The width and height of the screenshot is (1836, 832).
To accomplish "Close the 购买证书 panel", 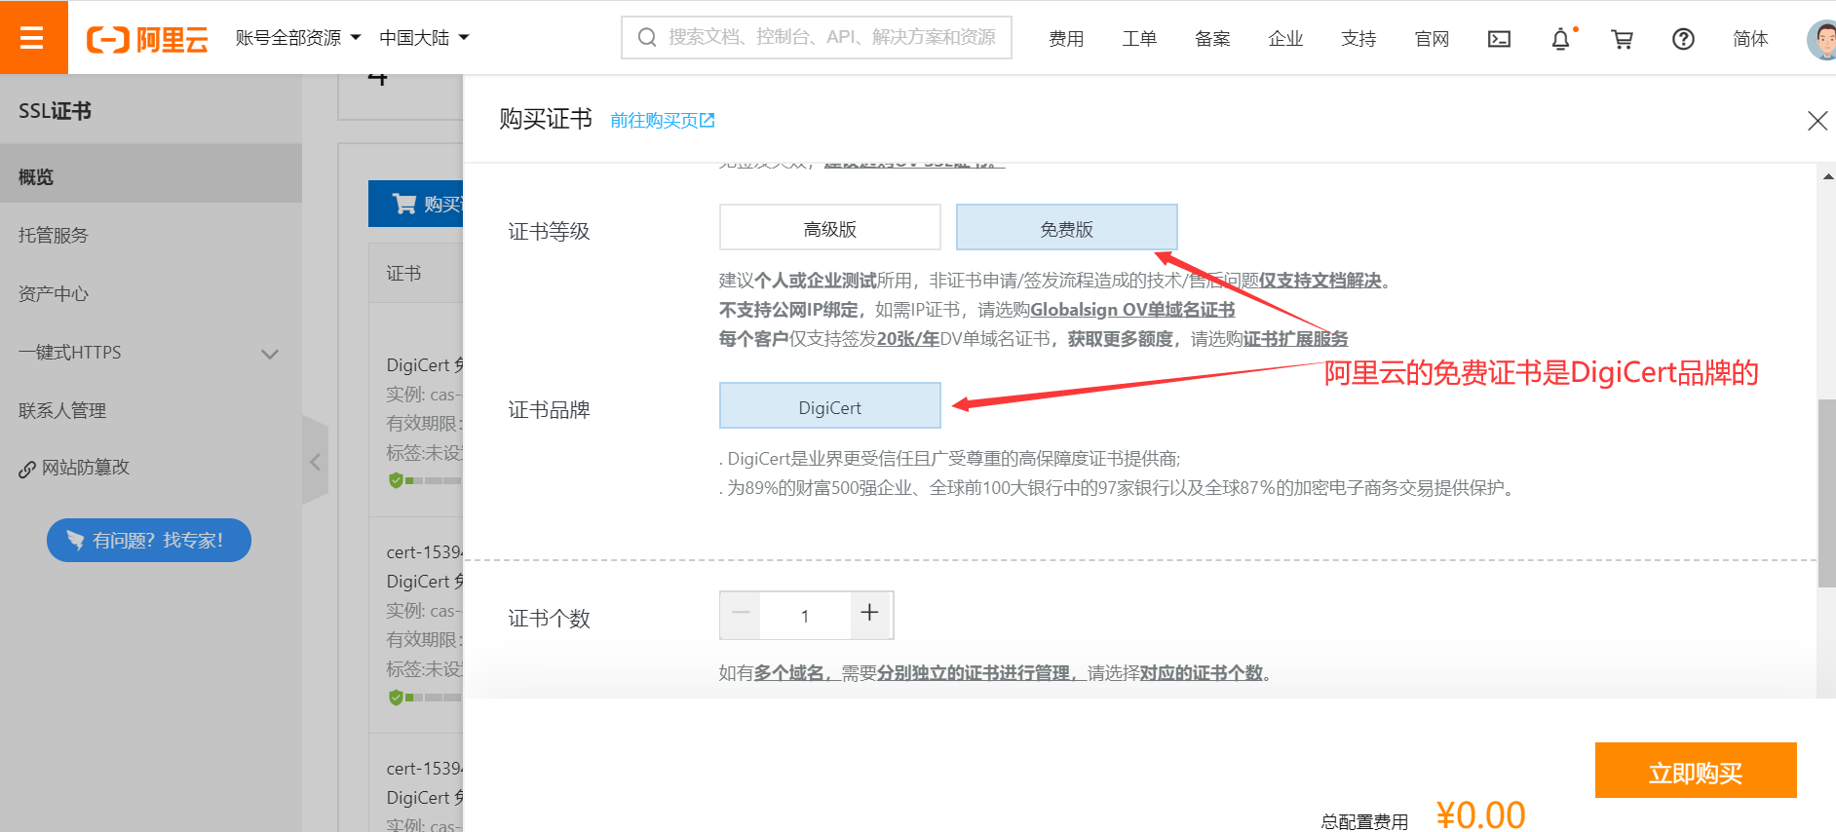I will pyautogui.click(x=1817, y=121).
